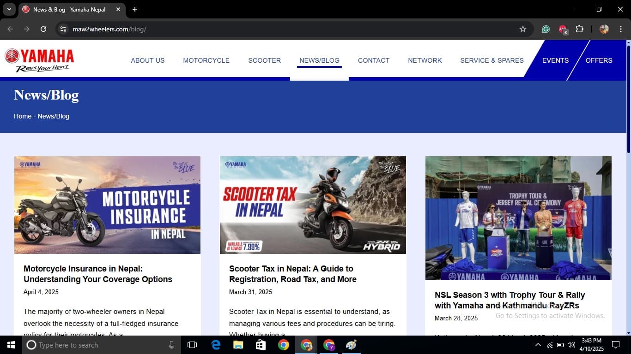Open the volume speaker icon in the tray
Image resolution: width=631 pixels, height=354 pixels.
571,345
